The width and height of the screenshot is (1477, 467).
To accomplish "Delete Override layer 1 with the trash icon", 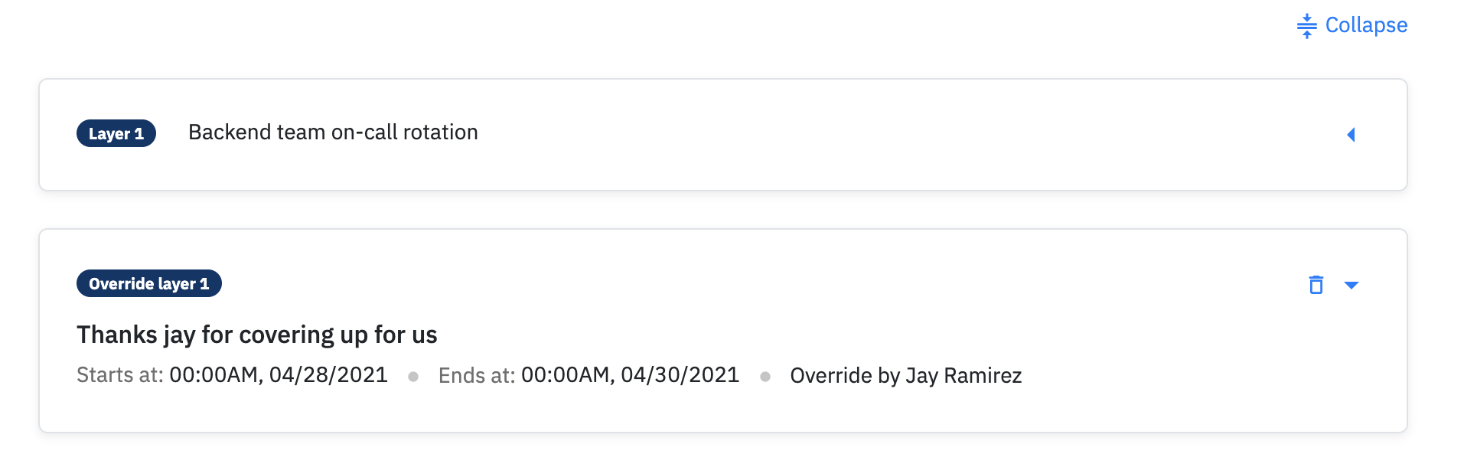I will pyautogui.click(x=1316, y=285).
